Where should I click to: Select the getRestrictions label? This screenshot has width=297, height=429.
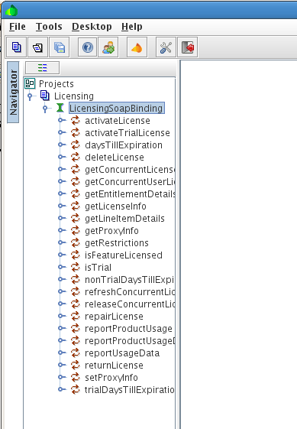click(117, 242)
